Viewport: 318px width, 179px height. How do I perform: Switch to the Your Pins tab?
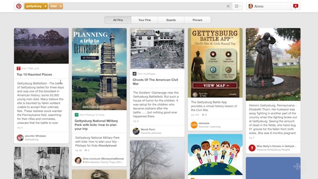click(x=145, y=20)
